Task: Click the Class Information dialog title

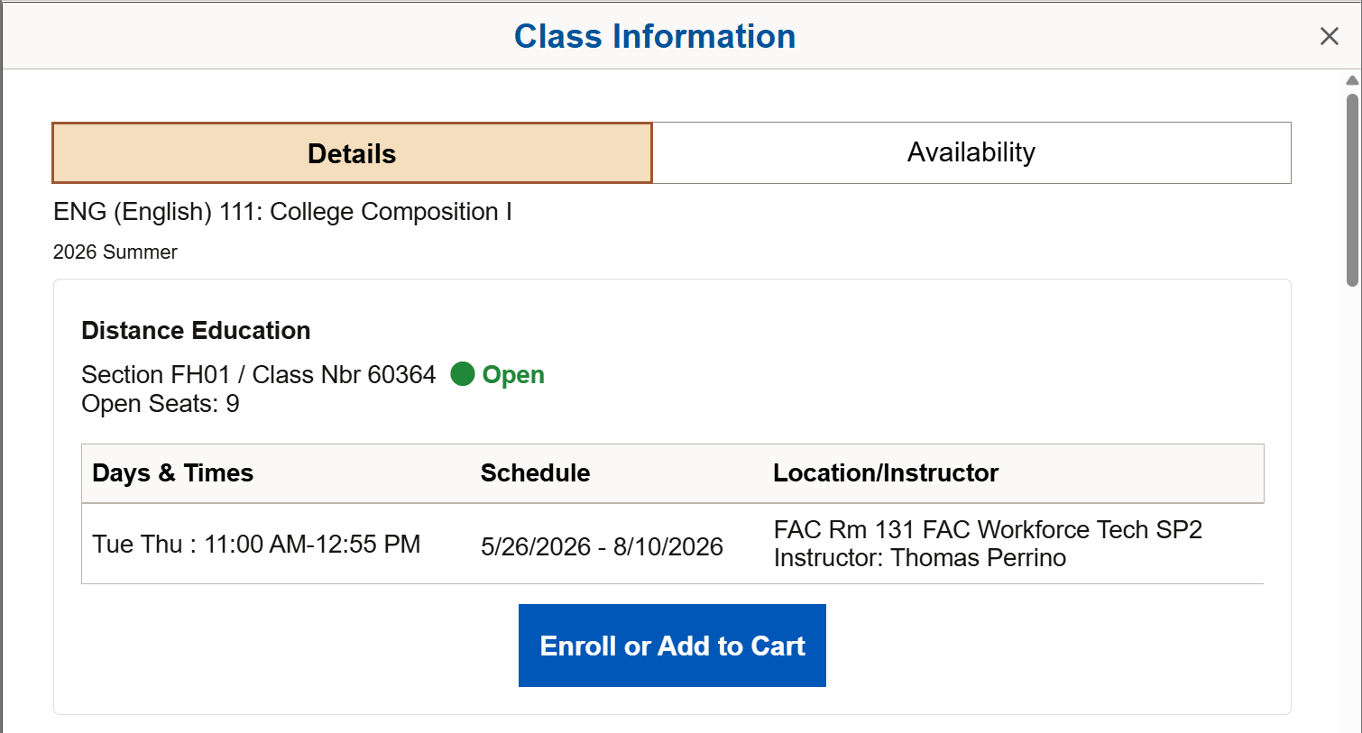Action: 655,36
